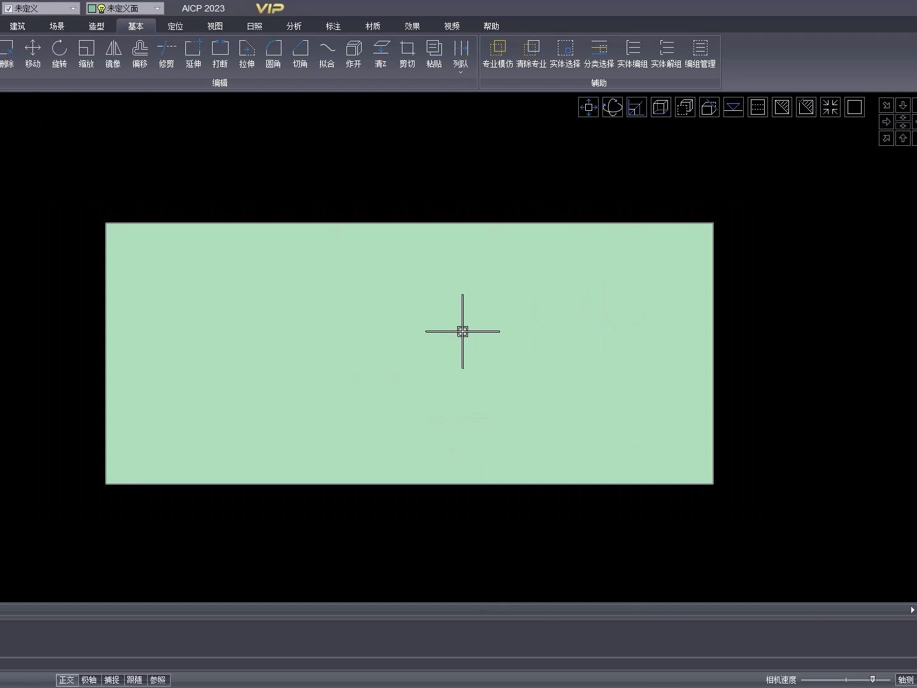Switch to the 日照 ribbon tab

255,26
